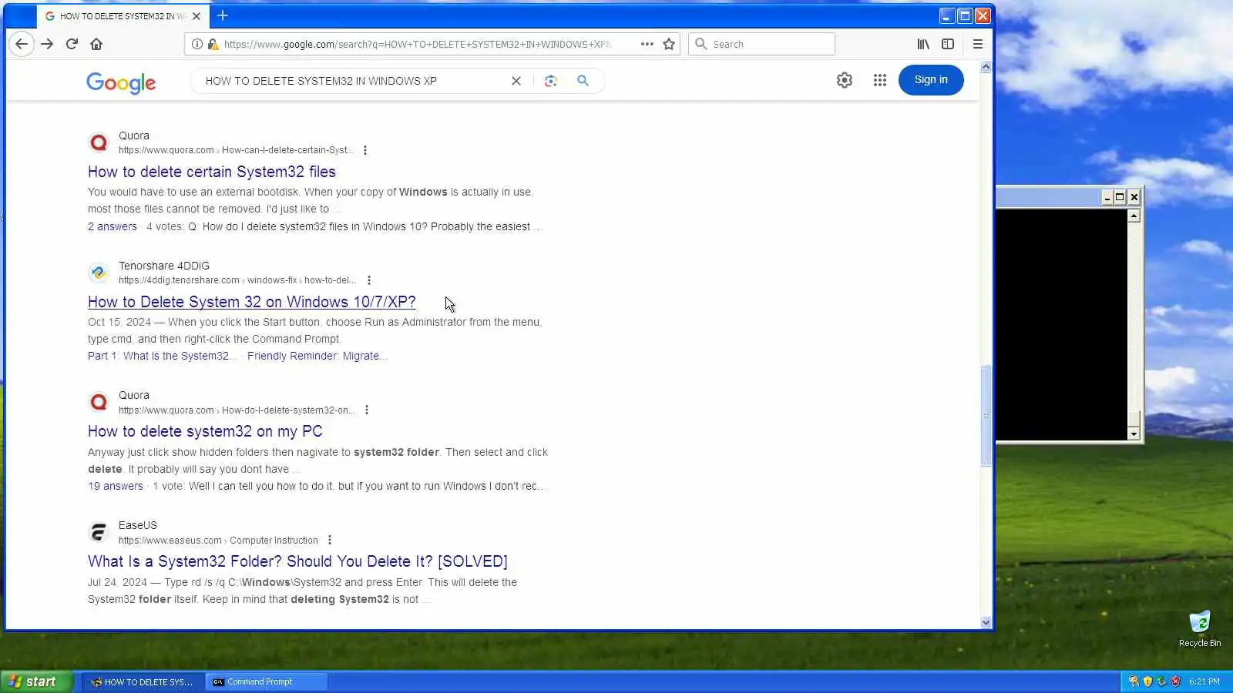Open options for Quora system32-on-PC result
Image resolution: width=1233 pixels, height=693 pixels.
[367, 410]
